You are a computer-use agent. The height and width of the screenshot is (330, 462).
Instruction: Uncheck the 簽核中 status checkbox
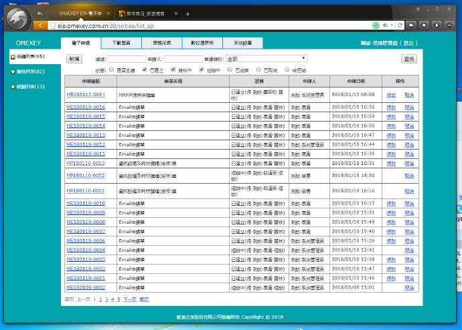click(x=173, y=69)
